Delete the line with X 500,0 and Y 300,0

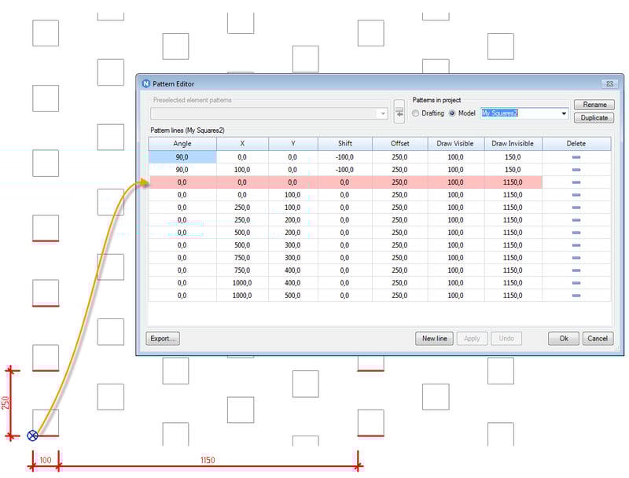tap(576, 245)
